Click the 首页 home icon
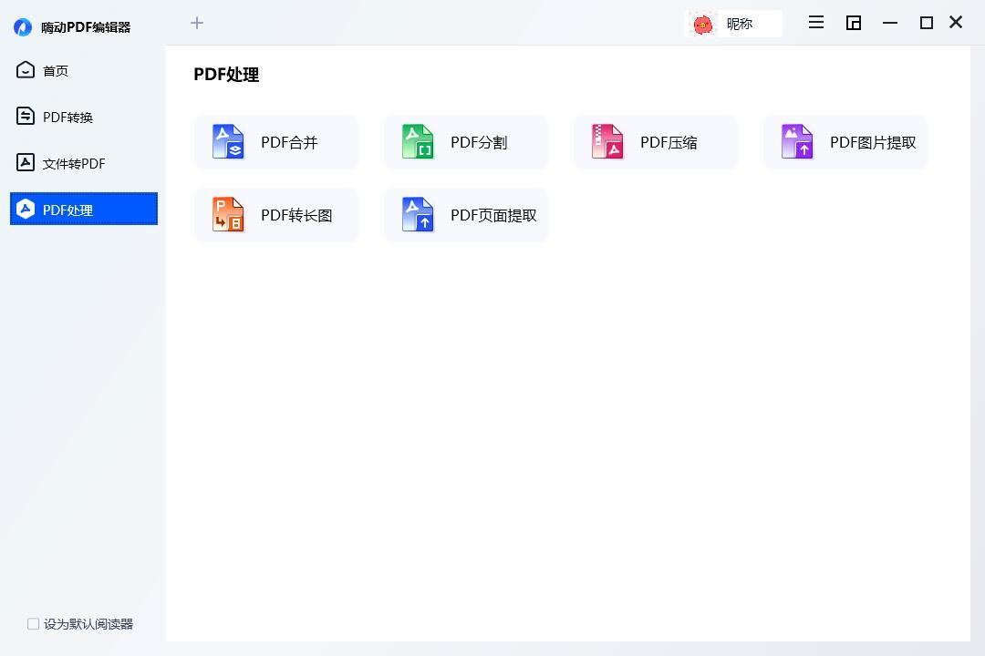The height and width of the screenshot is (656, 985). (x=26, y=69)
